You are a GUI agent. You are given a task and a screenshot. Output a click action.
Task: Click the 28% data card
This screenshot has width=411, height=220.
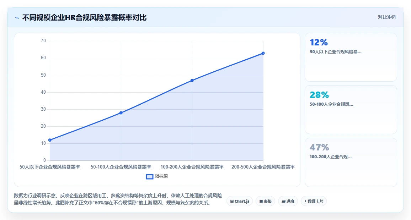(351, 110)
